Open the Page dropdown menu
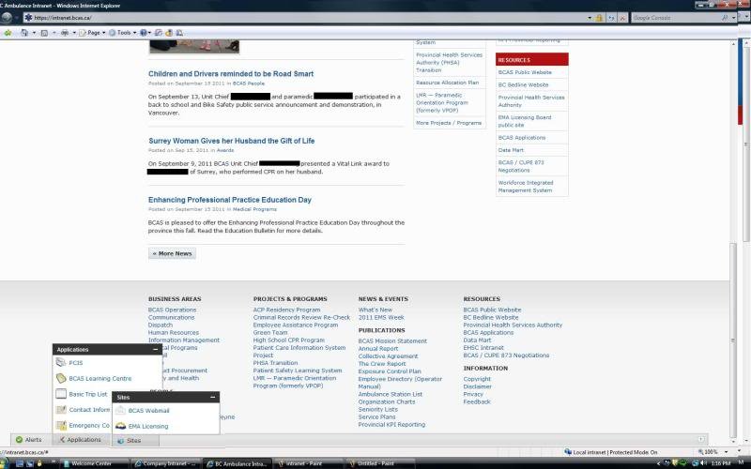 point(92,33)
